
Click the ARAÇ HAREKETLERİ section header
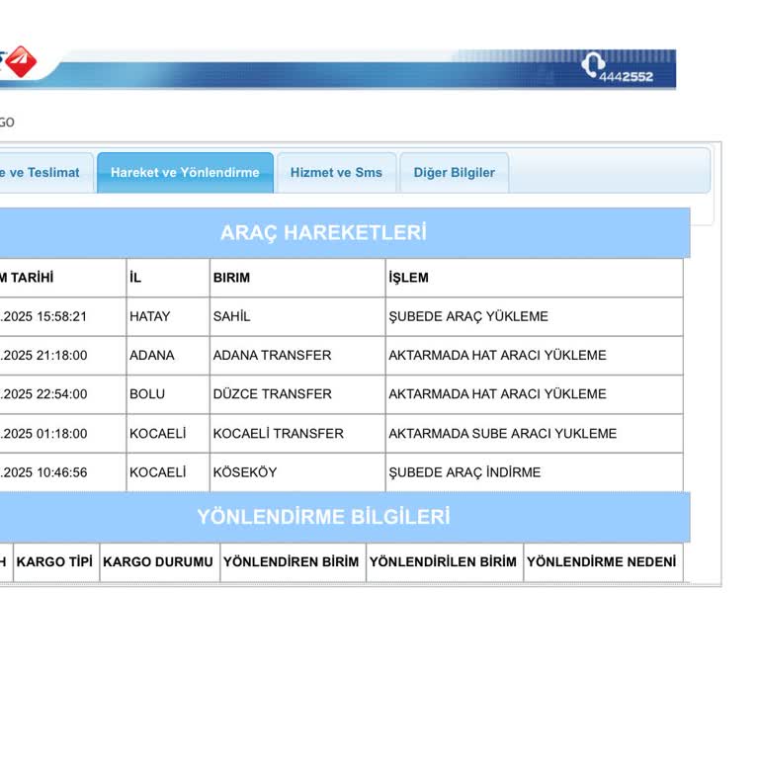323,233
